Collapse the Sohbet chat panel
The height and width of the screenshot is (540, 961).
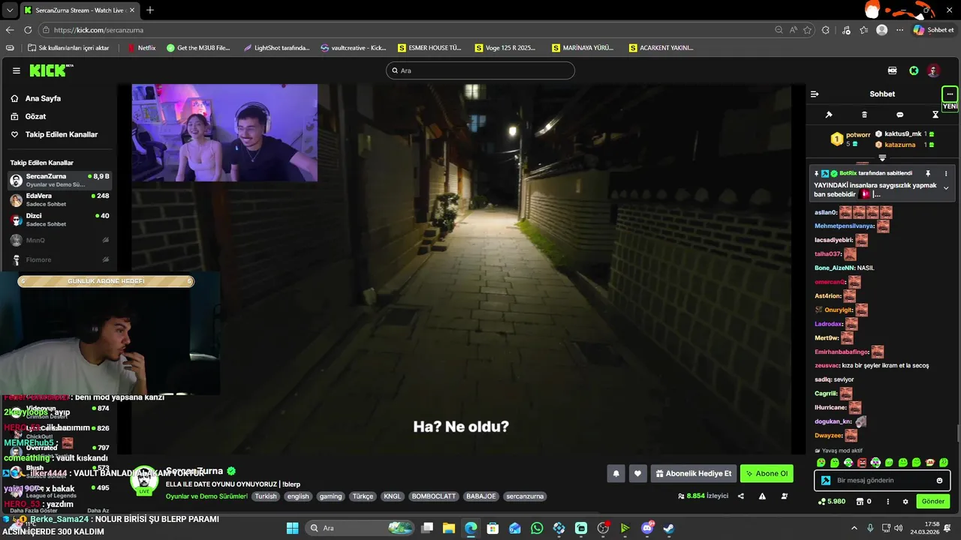(815, 94)
